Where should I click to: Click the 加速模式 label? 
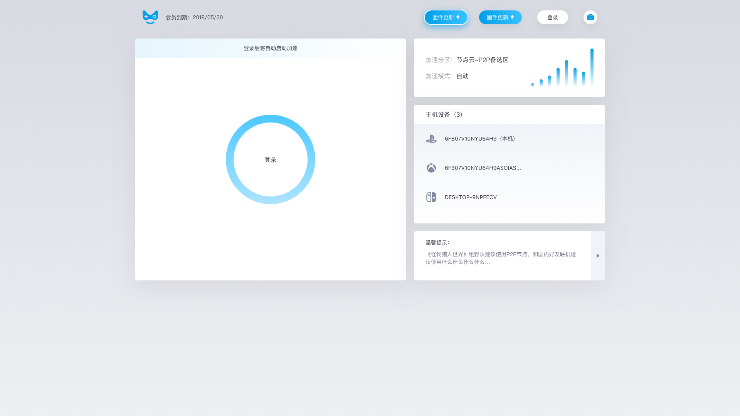tap(439, 76)
